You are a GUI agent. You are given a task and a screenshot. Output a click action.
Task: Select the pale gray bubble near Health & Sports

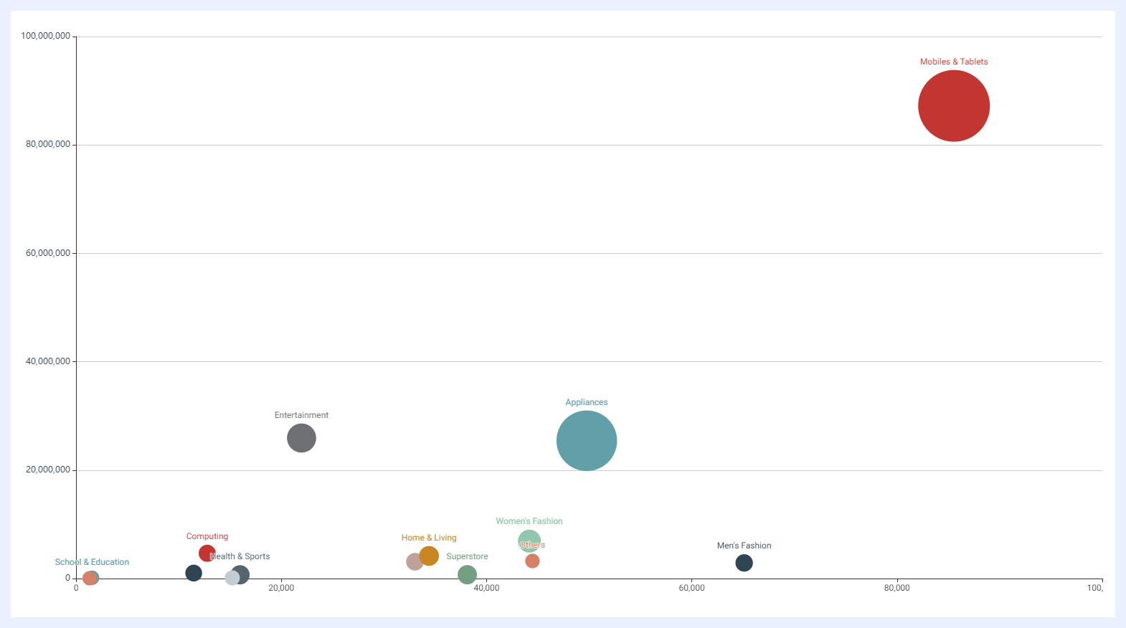(x=232, y=578)
